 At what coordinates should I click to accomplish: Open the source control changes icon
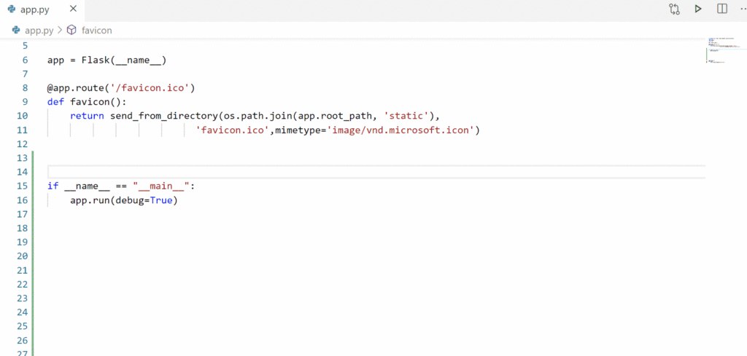click(x=674, y=9)
